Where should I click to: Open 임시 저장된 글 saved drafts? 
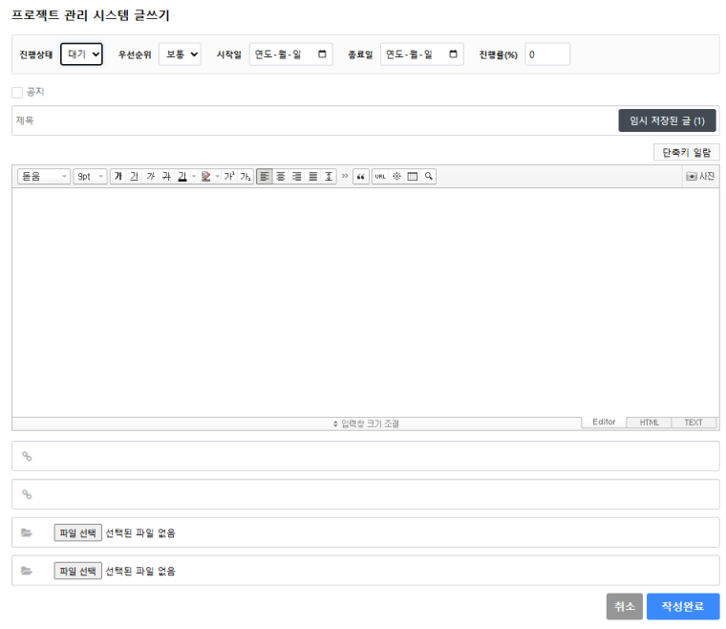click(667, 120)
